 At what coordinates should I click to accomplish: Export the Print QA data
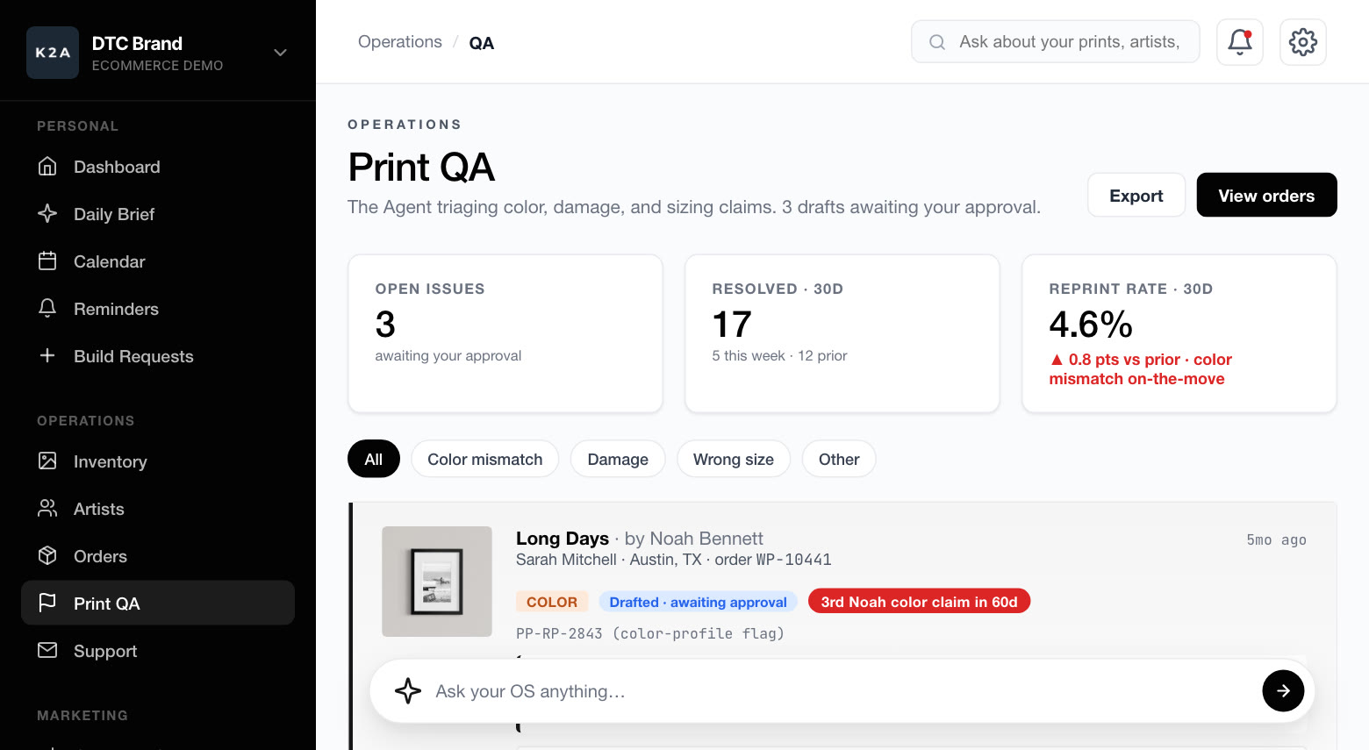coord(1136,195)
